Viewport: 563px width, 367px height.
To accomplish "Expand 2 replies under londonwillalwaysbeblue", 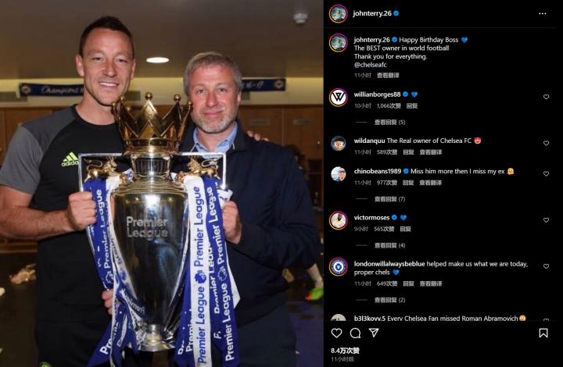I will (x=389, y=300).
